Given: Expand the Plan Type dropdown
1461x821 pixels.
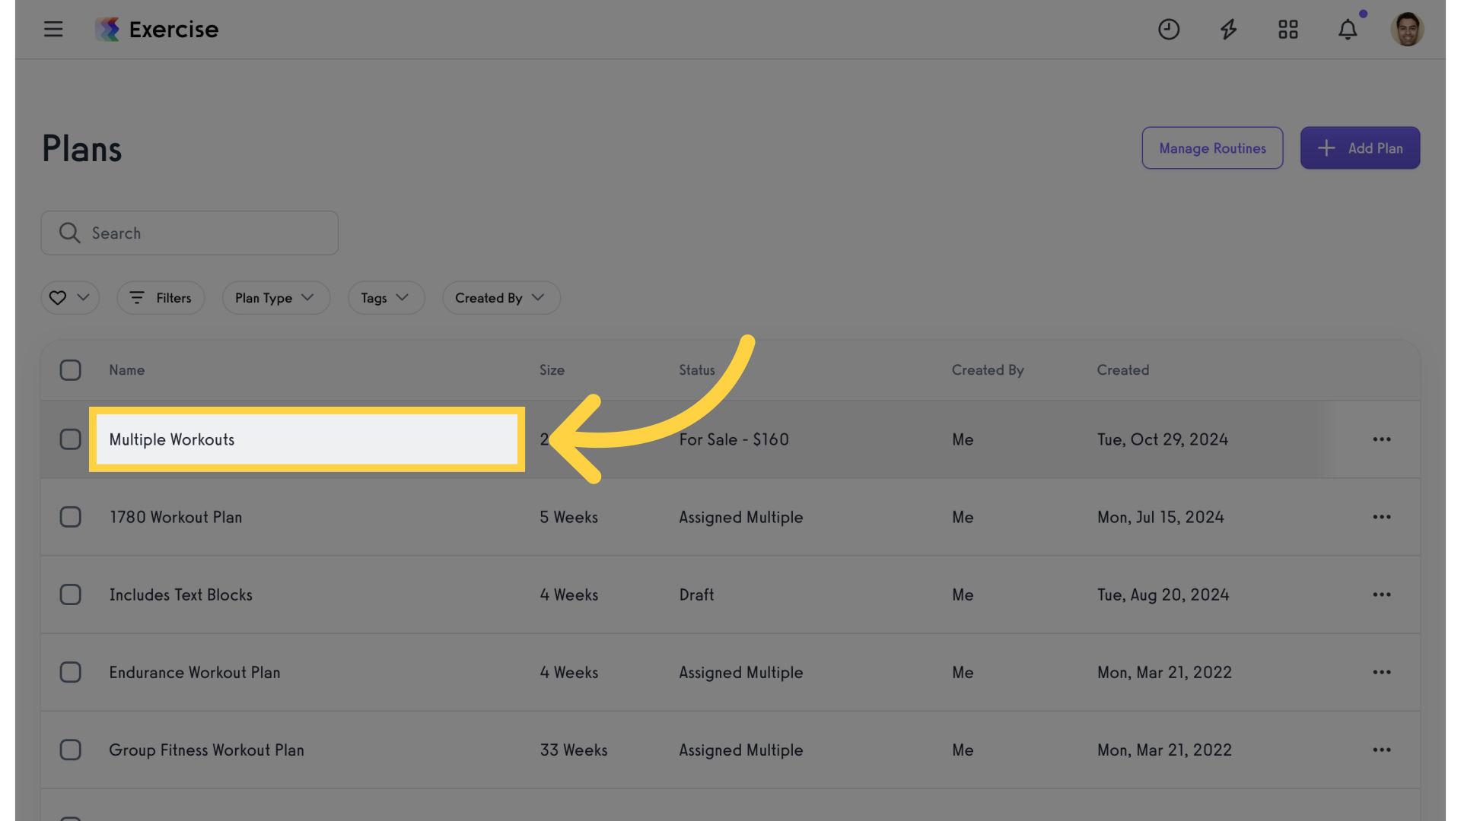Looking at the screenshot, I should tap(275, 298).
